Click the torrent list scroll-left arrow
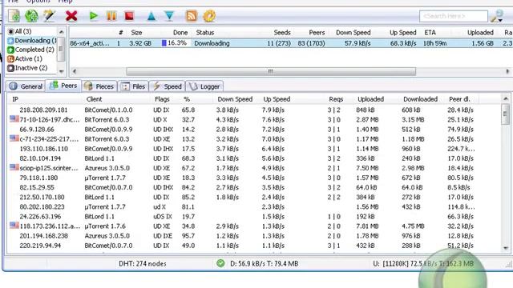The width and height of the screenshot is (513, 288). click(x=75, y=71)
